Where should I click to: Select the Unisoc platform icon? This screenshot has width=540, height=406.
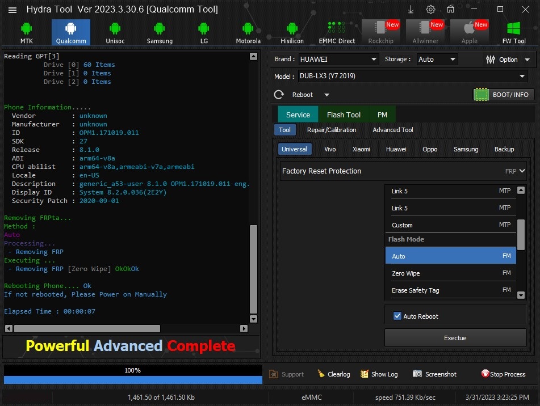pyautogui.click(x=115, y=33)
